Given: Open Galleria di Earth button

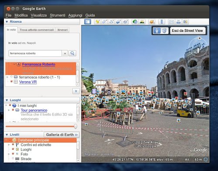Looking at the screenshot, I should [61, 135].
